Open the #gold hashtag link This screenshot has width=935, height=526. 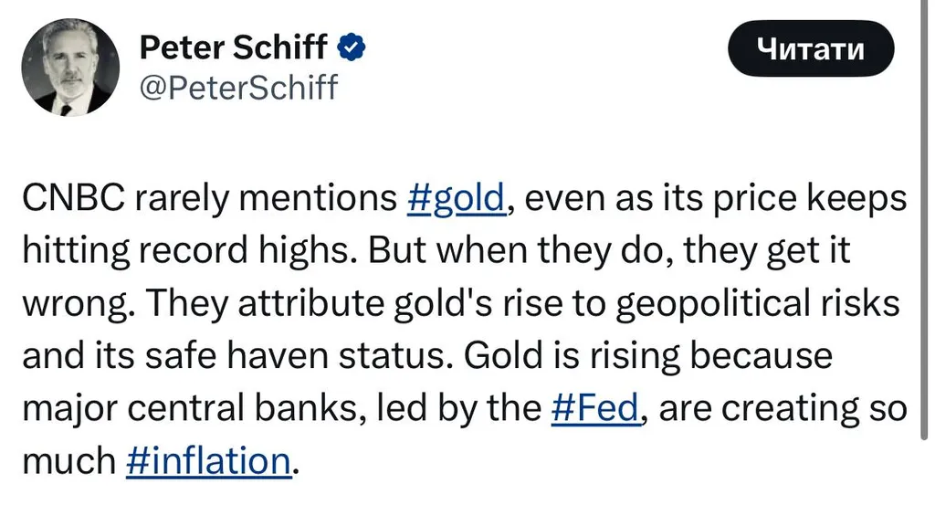tap(454, 198)
